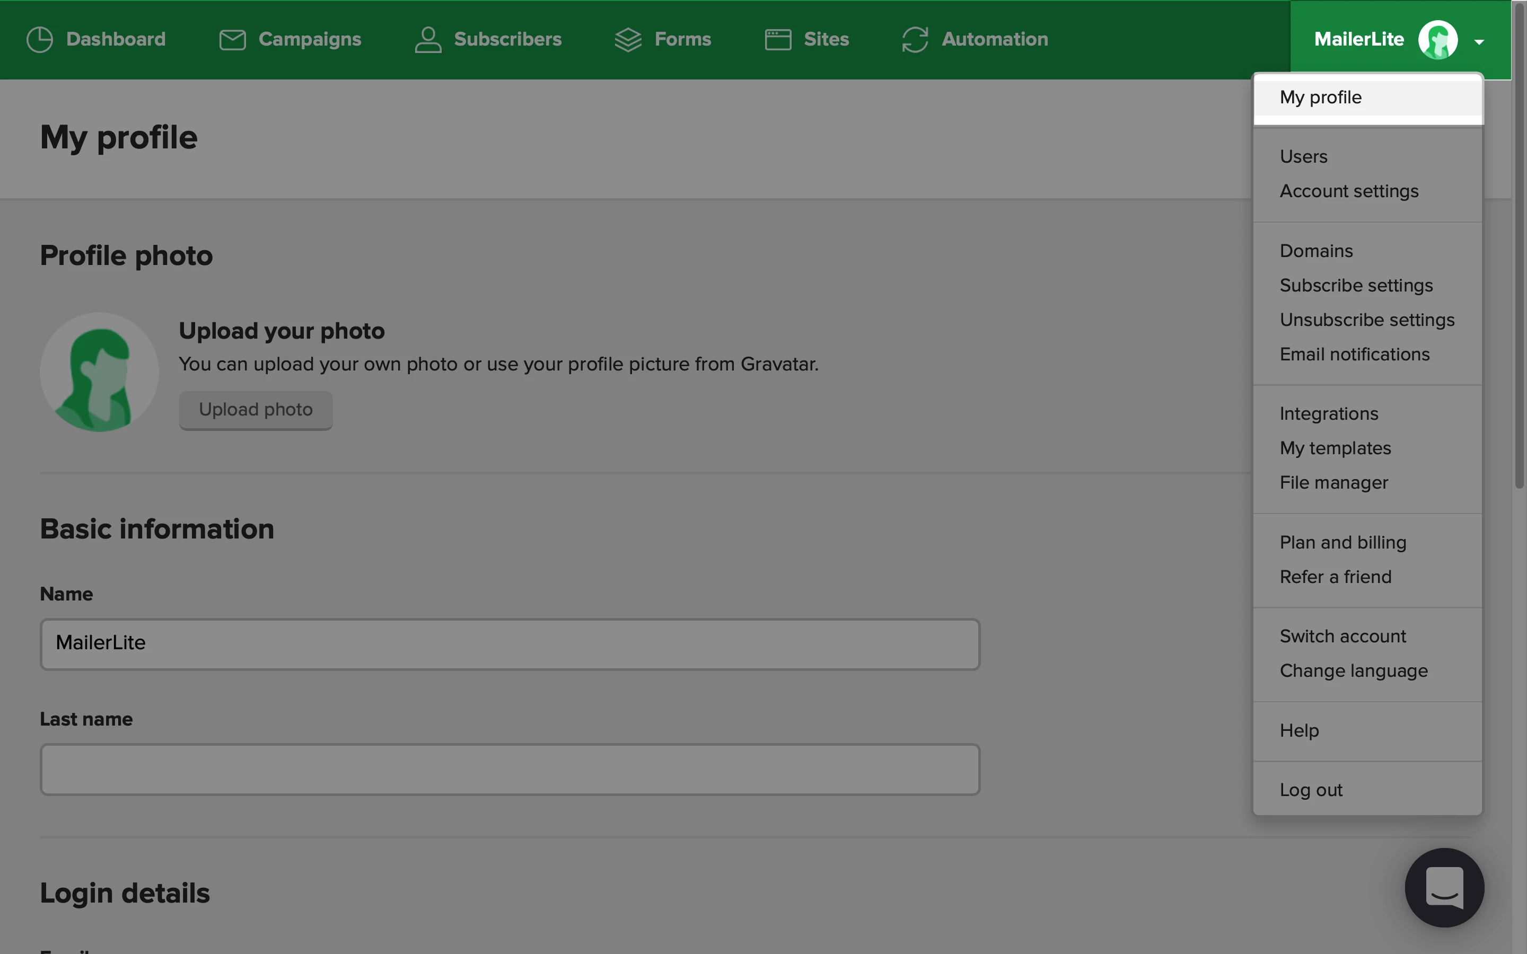Click the Dashboard clock icon
The image size is (1527, 954).
pos(40,40)
